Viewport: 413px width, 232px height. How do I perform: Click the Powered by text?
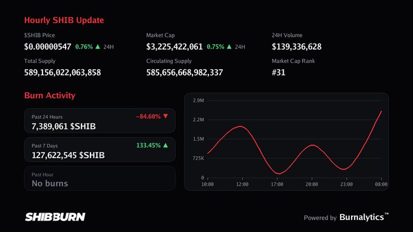(x=320, y=218)
